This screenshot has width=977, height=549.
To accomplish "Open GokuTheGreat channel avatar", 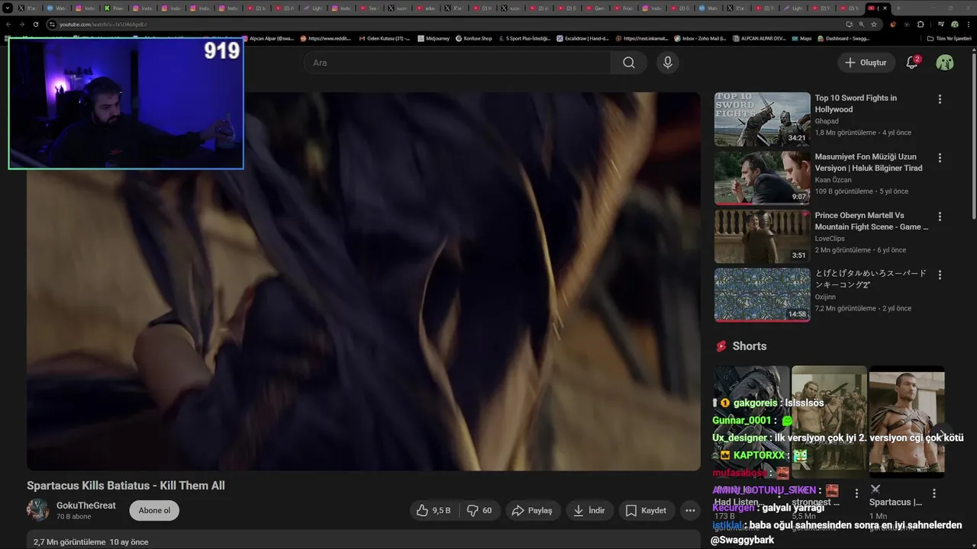I will pos(38,510).
